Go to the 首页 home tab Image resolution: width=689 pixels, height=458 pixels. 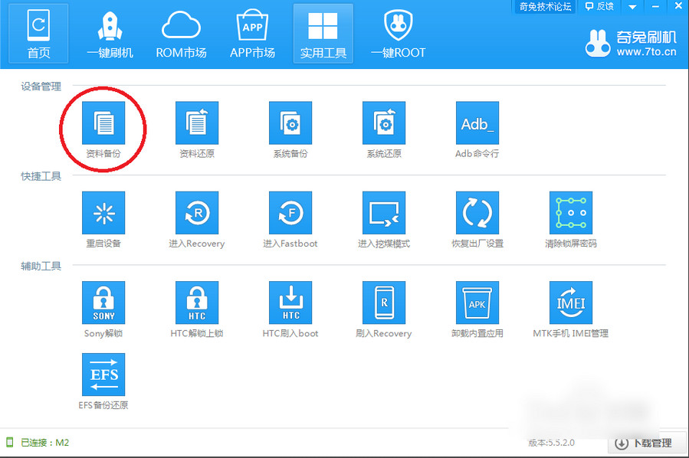38,34
